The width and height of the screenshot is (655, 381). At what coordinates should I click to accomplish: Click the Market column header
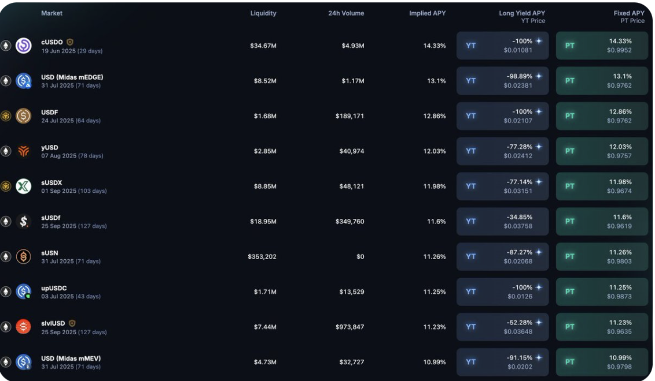click(x=51, y=13)
